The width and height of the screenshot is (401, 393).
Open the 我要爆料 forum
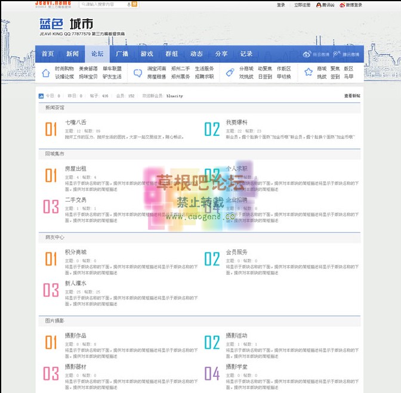(236, 122)
